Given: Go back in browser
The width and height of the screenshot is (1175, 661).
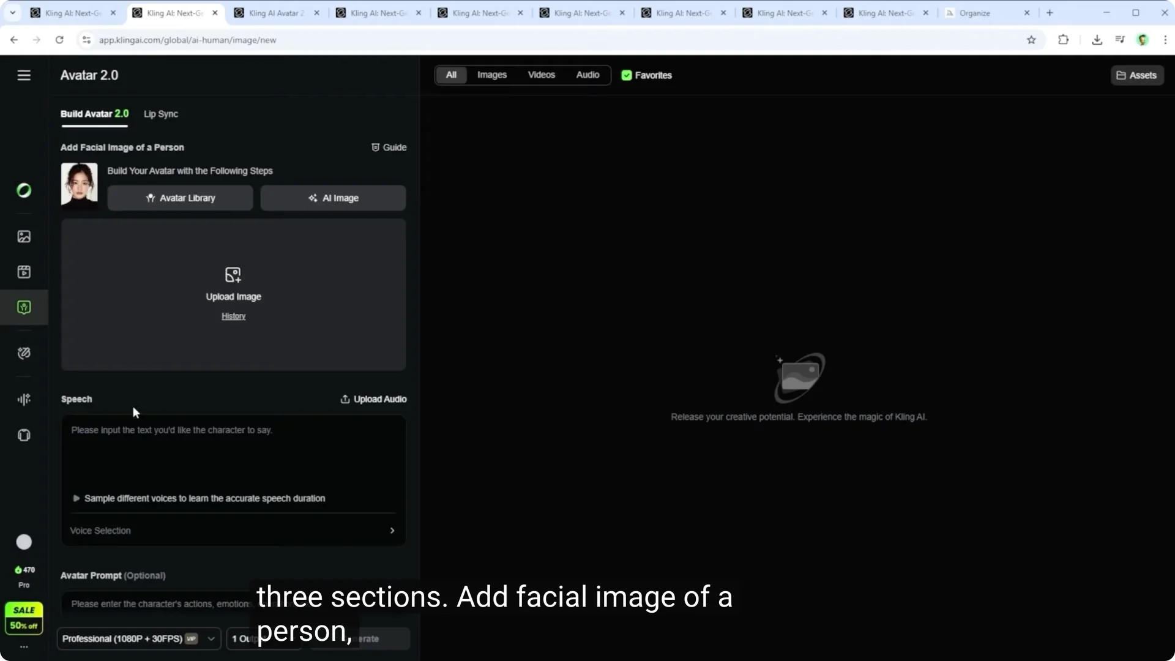Looking at the screenshot, I should (14, 40).
